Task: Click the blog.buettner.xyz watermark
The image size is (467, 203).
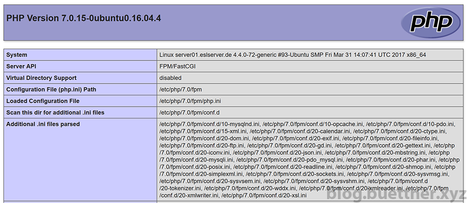Action: (396, 194)
